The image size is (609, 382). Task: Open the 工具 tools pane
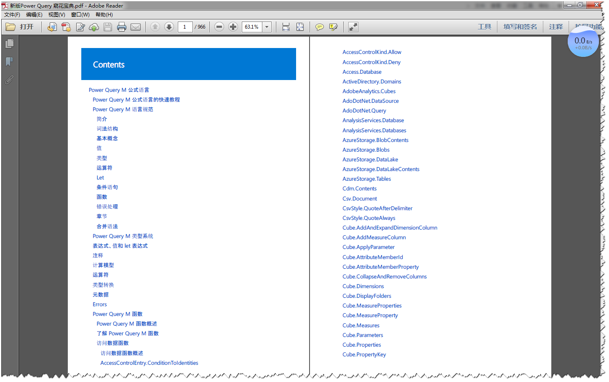(484, 27)
